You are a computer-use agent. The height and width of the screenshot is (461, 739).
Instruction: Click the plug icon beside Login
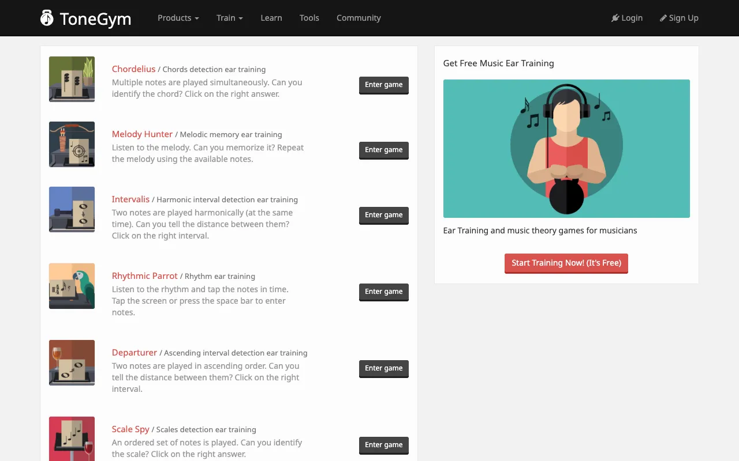point(615,18)
